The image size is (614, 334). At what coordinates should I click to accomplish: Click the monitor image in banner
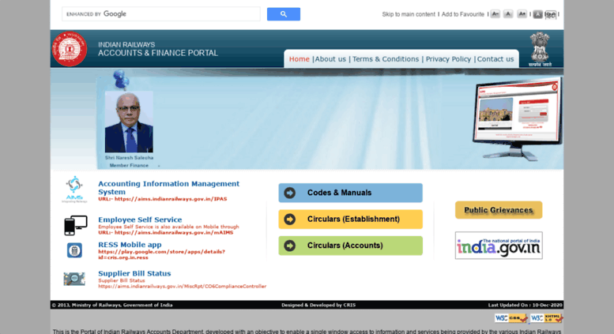coord(517,118)
